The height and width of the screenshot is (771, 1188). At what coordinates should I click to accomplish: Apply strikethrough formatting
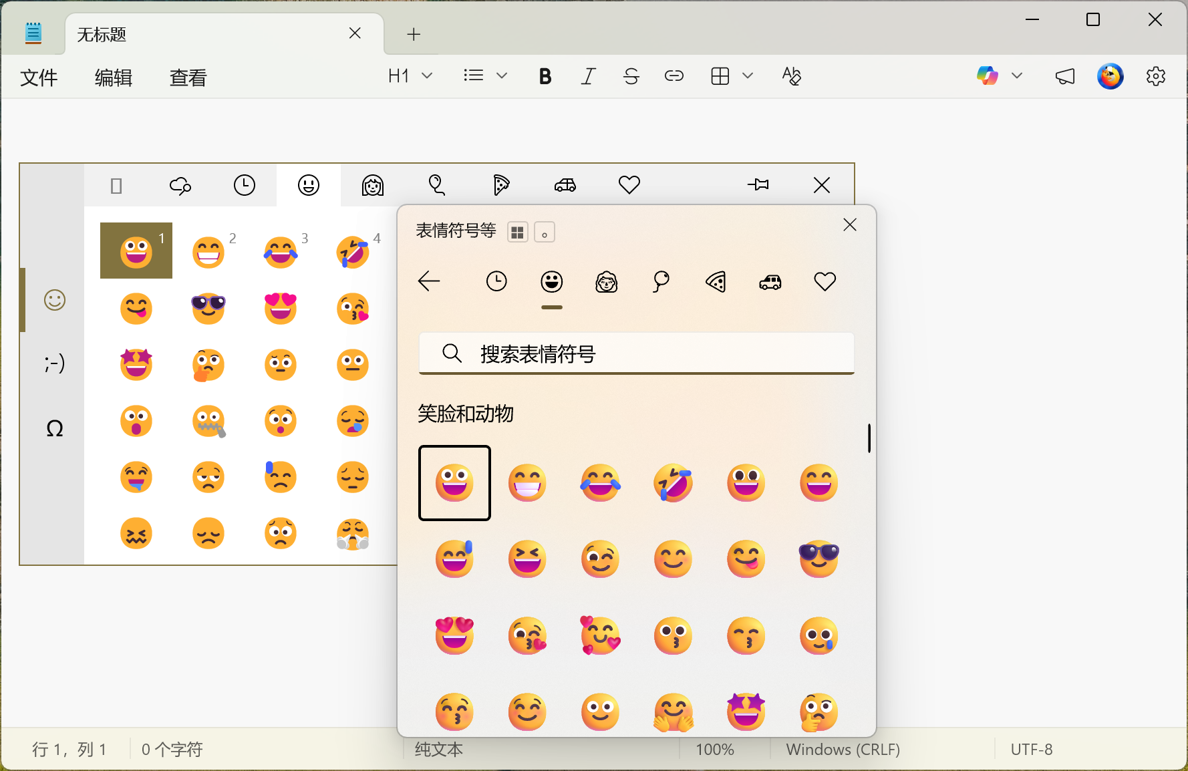[x=631, y=76]
